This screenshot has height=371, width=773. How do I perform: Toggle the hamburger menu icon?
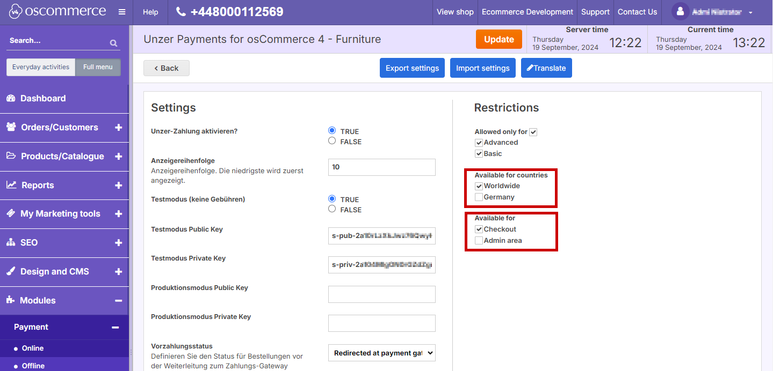tap(122, 12)
